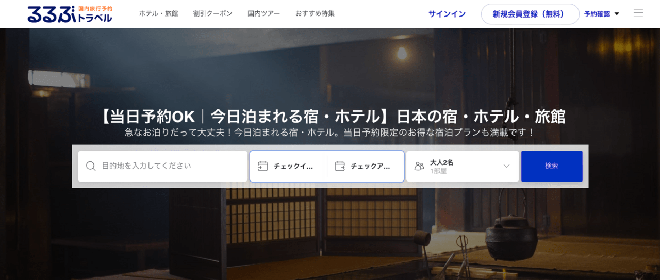This screenshot has width=660, height=280.
Task: Click the サインイン link
Action: (x=447, y=14)
